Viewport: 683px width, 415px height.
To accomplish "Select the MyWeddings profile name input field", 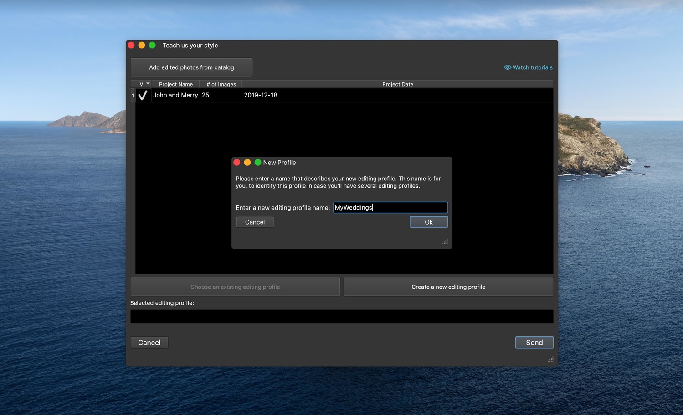I will [390, 207].
